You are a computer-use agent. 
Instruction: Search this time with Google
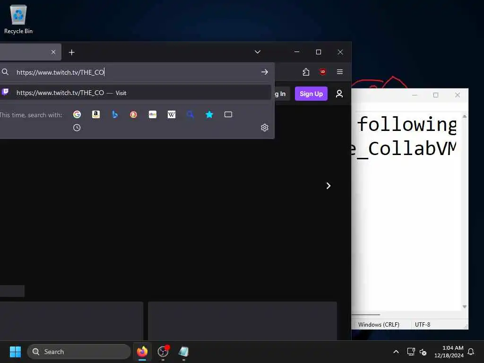coord(77,114)
